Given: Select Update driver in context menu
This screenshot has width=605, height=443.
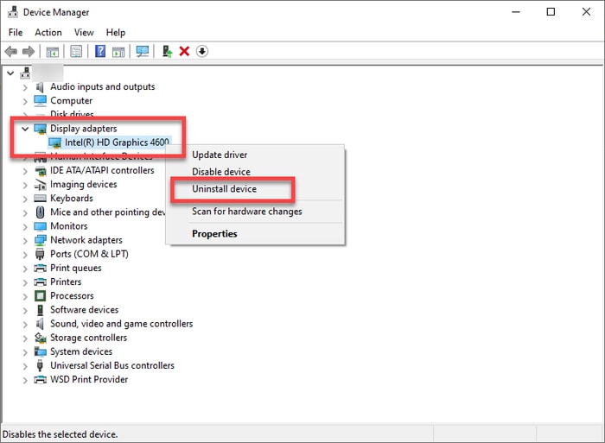Looking at the screenshot, I should (220, 155).
